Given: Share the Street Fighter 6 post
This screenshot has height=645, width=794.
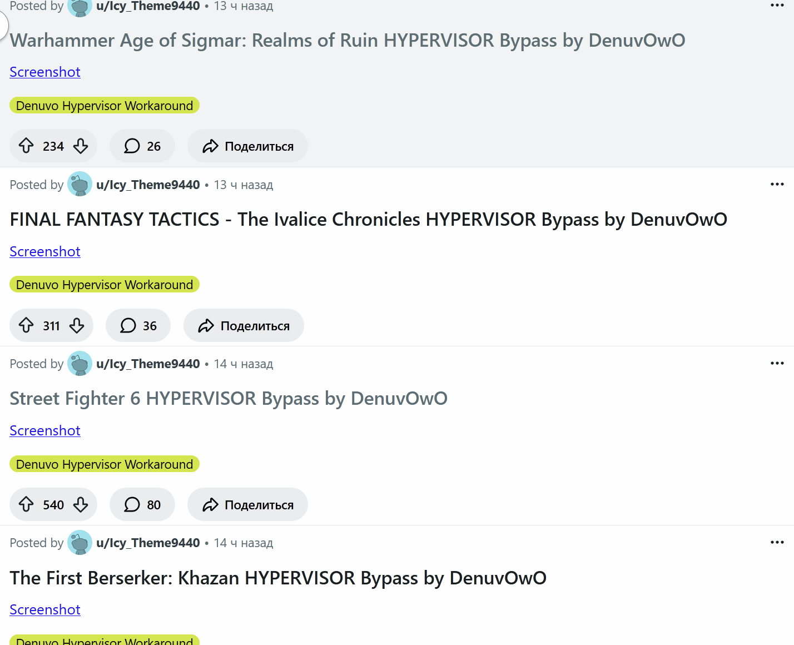Looking at the screenshot, I should coord(247,504).
